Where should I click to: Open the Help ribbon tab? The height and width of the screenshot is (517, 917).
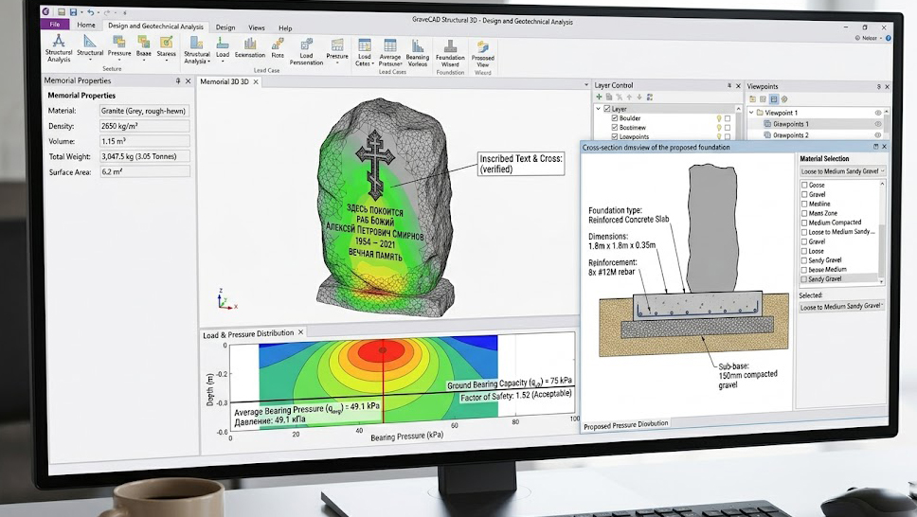[x=285, y=28]
